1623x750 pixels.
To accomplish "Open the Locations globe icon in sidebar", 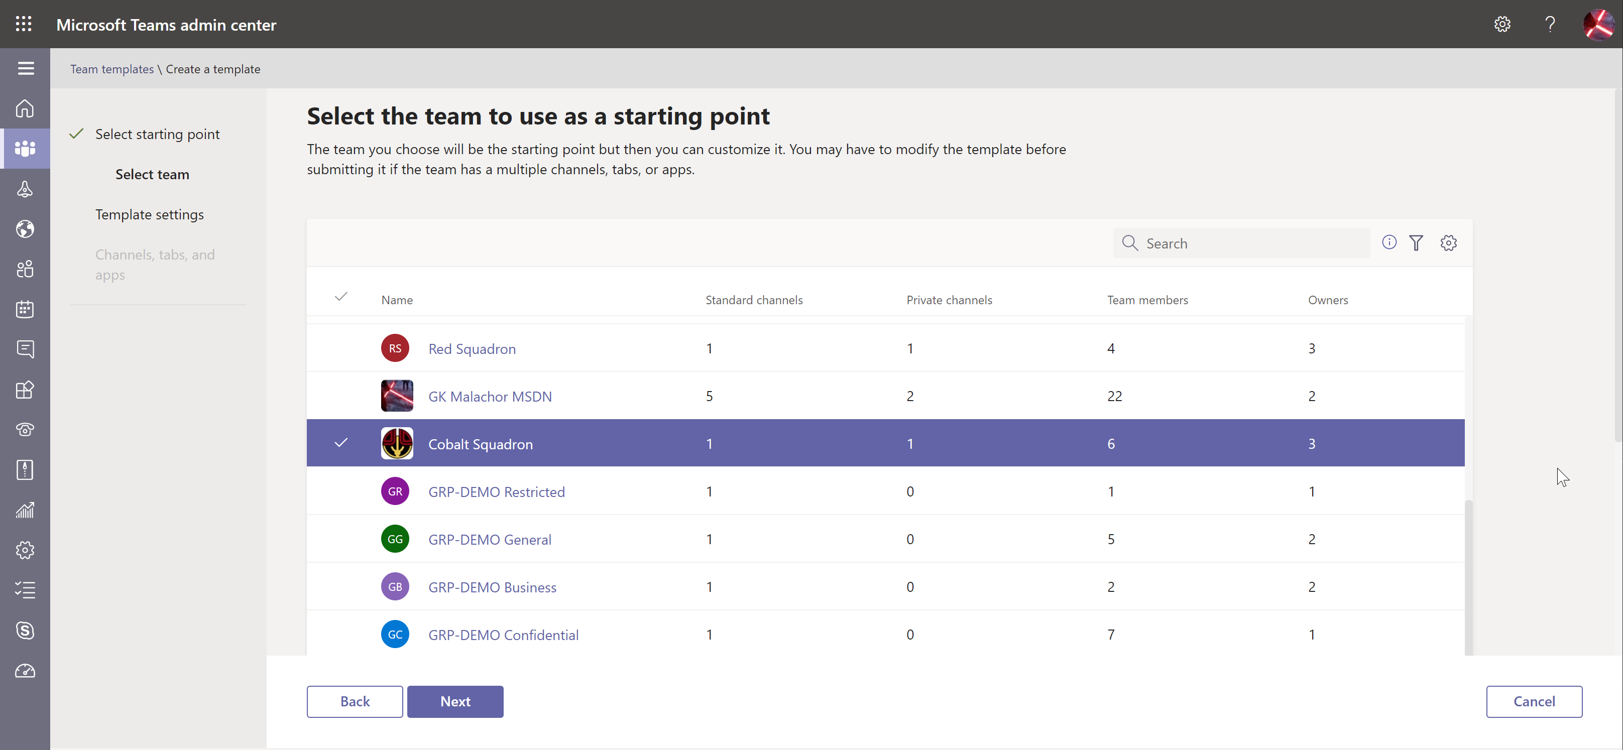I will pos(25,229).
